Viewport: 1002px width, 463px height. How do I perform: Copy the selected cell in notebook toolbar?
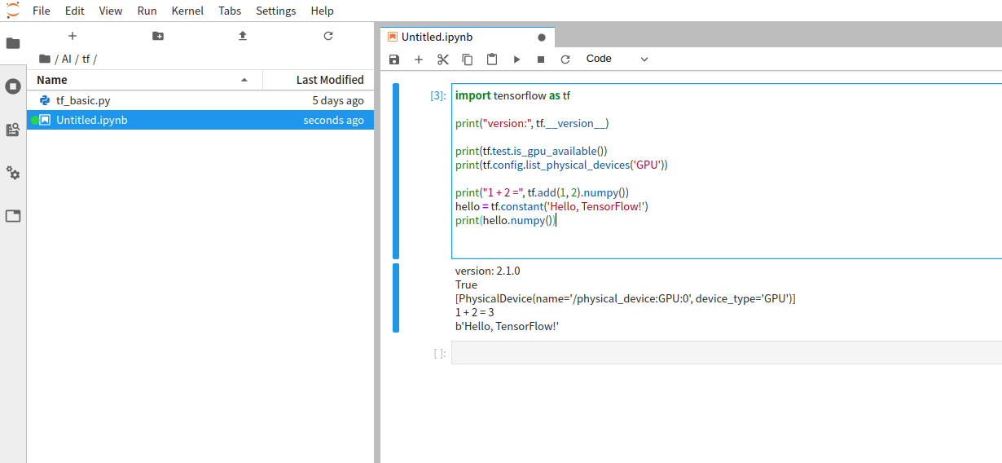pyautogui.click(x=468, y=60)
